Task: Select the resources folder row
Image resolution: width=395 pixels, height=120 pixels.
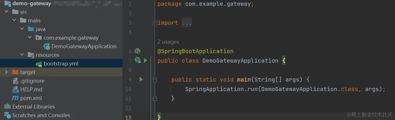Action: coord(61,55)
